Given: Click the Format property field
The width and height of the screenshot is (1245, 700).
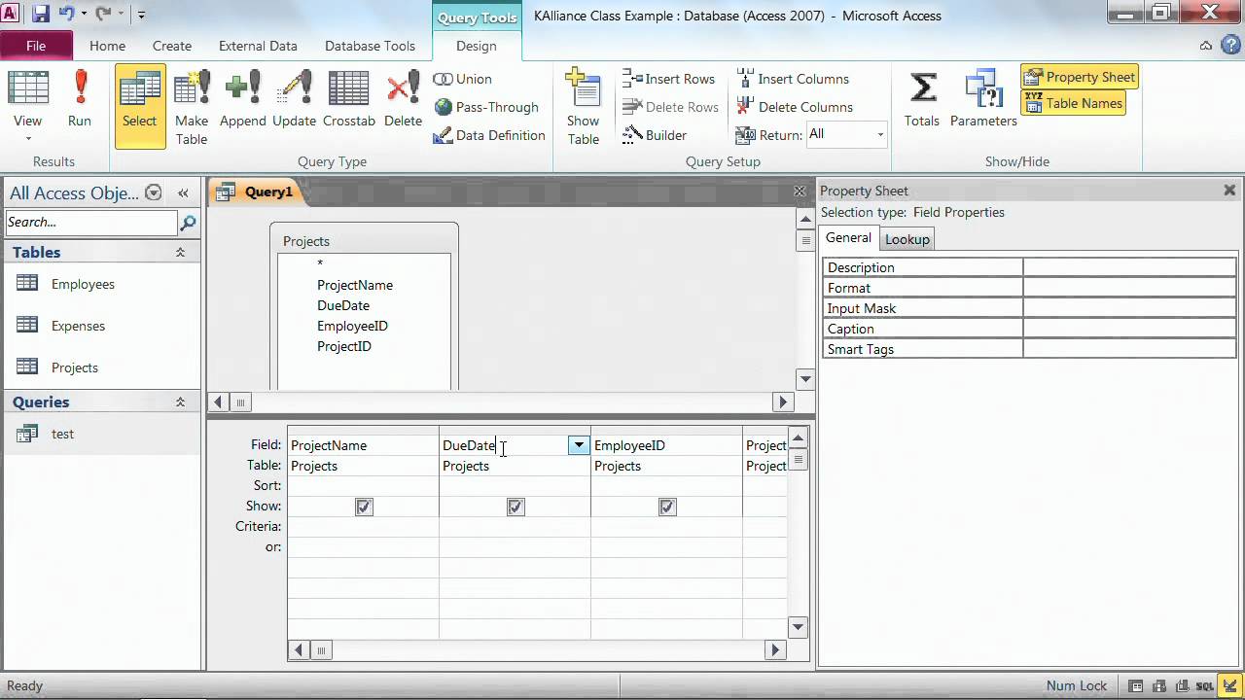Looking at the screenshot, I should [1129, 288].
